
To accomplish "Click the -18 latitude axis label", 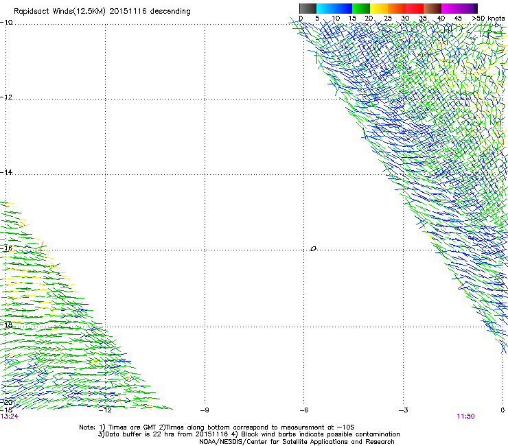I will 6,325.
